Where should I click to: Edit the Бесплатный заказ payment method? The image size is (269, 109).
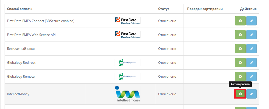(252, 48)
